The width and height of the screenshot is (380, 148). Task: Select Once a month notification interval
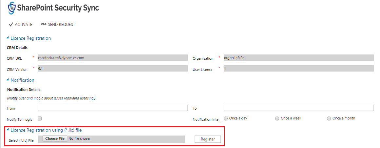(x=329, y=119)
